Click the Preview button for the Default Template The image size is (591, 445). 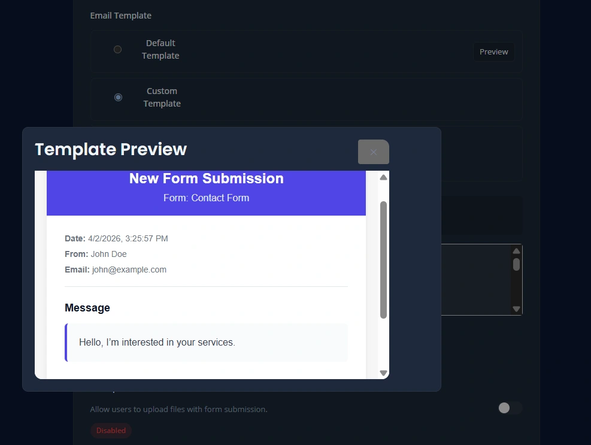tap(493, 52)
